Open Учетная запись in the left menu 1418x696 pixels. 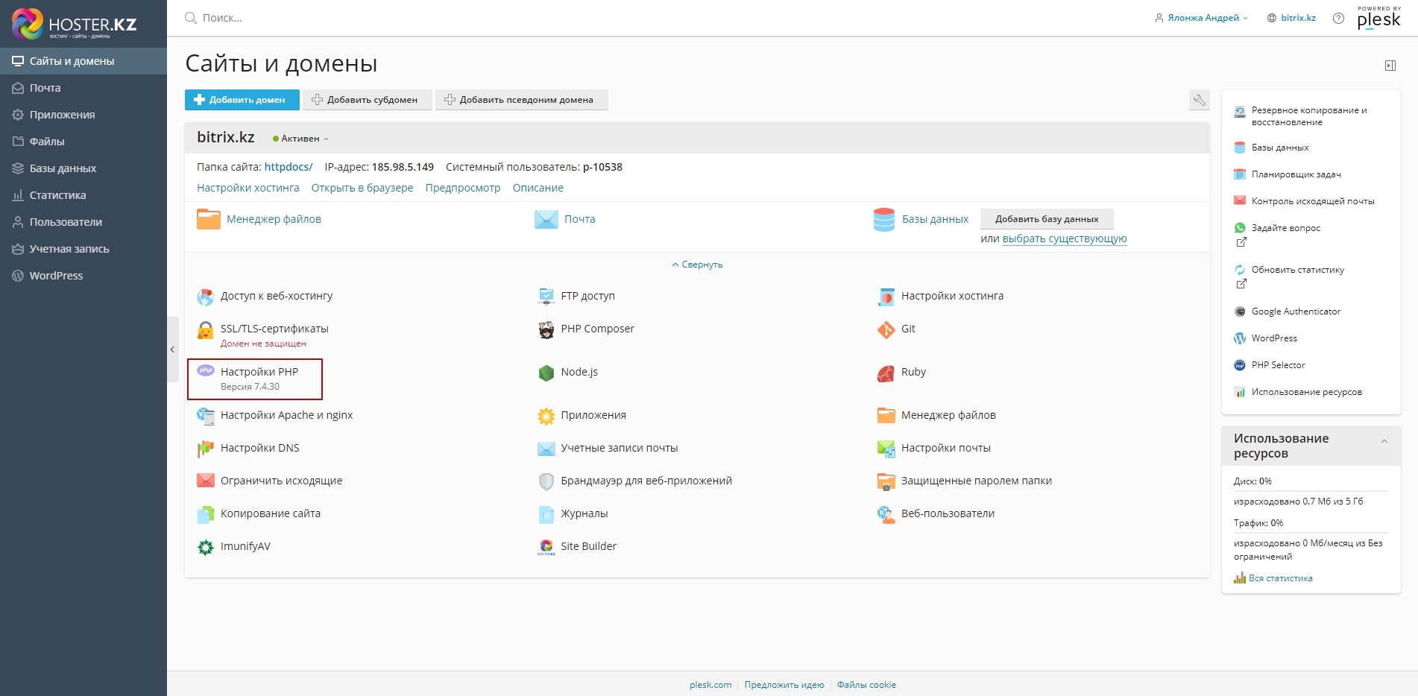(x=83, y=249)
